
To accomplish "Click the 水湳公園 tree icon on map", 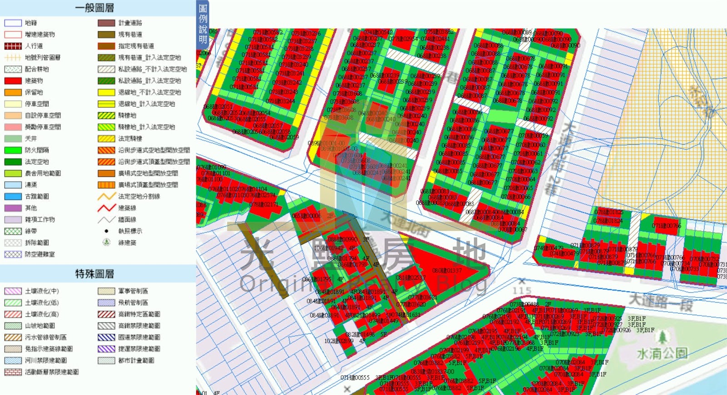I will click(x=663, y=337).
